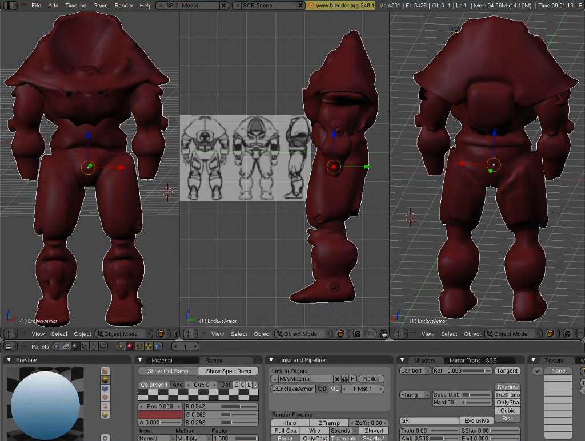Toggle the TraShado shader option
Screen dimensions: 585x441
point(508,395)
